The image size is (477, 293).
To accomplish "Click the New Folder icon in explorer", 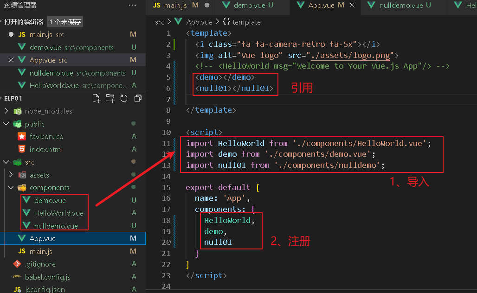I will point(110,98).
